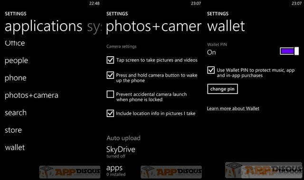The width and height of the screenshot is (304, 180).
Task: Turn off the Wallet PIN toggle switch
Action: 289,51
